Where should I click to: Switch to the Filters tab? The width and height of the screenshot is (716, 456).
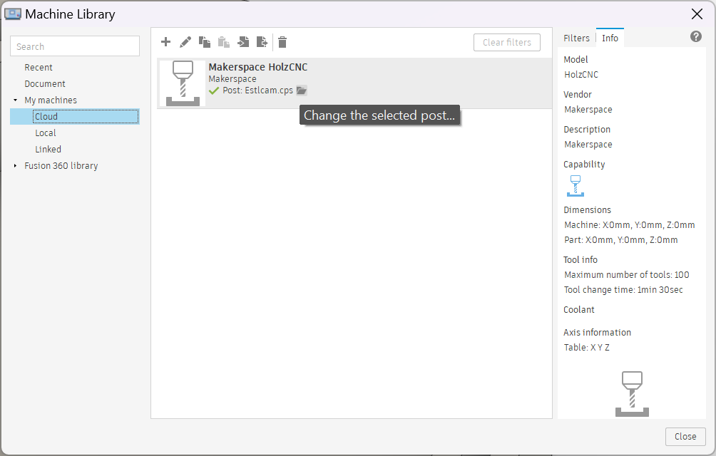tap(576, 38)
